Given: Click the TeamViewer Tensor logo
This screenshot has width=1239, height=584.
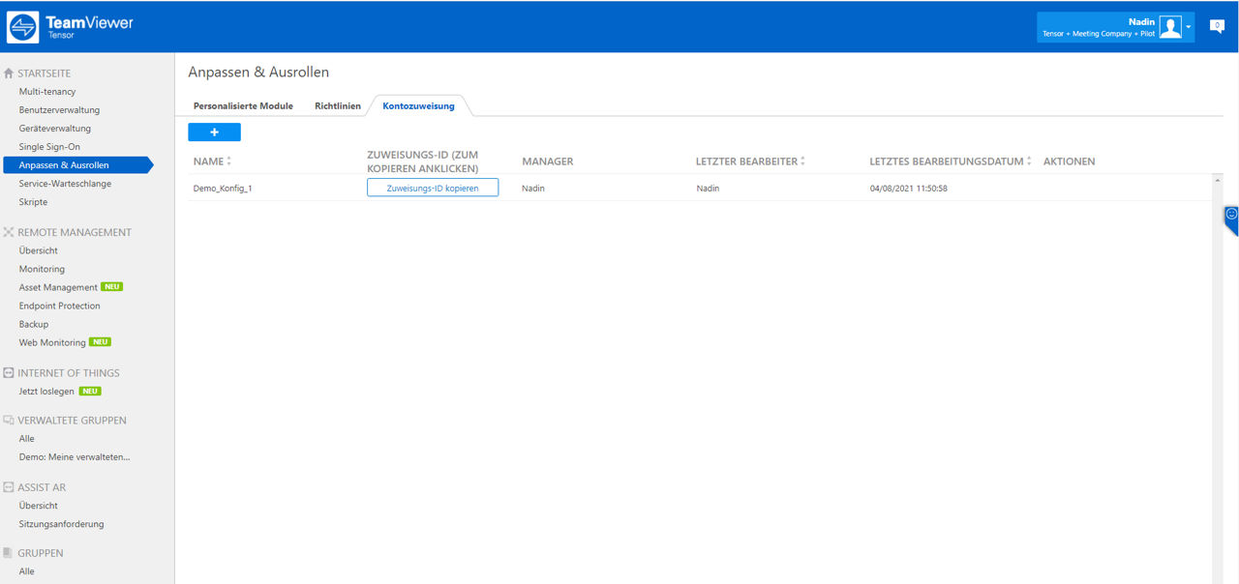Looking at the screenshot, I should 70,27.
